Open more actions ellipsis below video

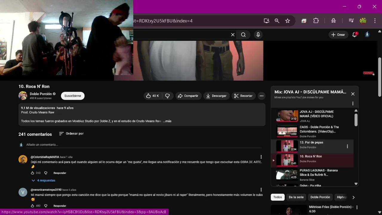tap(261, 96)
